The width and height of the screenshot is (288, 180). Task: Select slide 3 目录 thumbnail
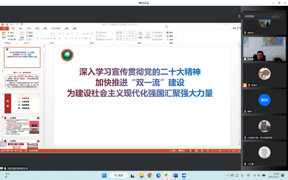pyautogui.click(x=22, y=103)
